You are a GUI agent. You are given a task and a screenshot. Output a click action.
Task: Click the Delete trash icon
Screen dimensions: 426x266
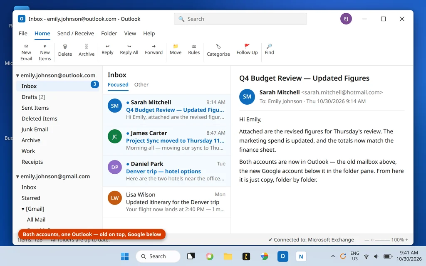point(65,47)
